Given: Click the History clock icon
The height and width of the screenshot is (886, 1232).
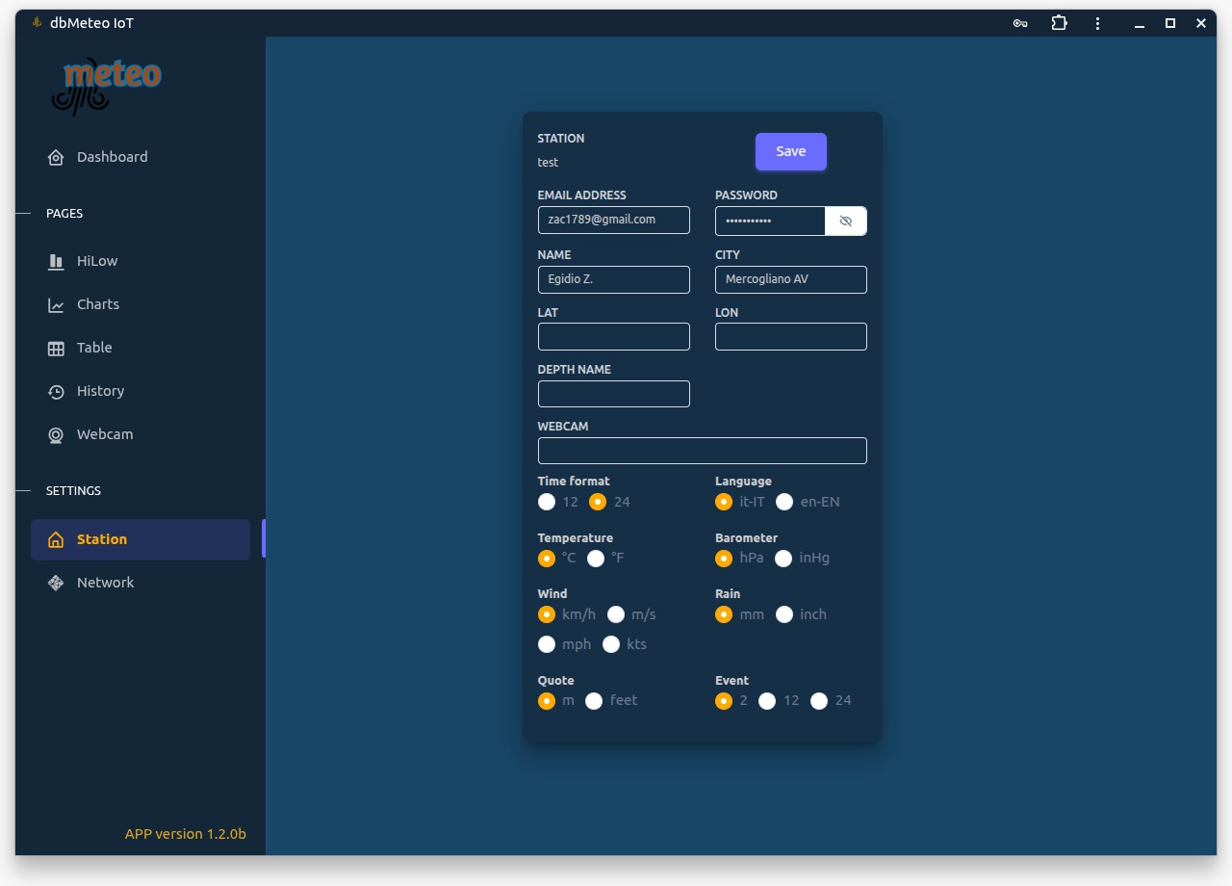Looking at the screenshot, I should pyautogui.click(x=56, y=392).
